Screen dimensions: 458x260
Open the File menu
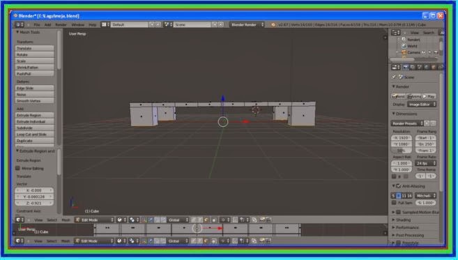[x=37, y=25]
